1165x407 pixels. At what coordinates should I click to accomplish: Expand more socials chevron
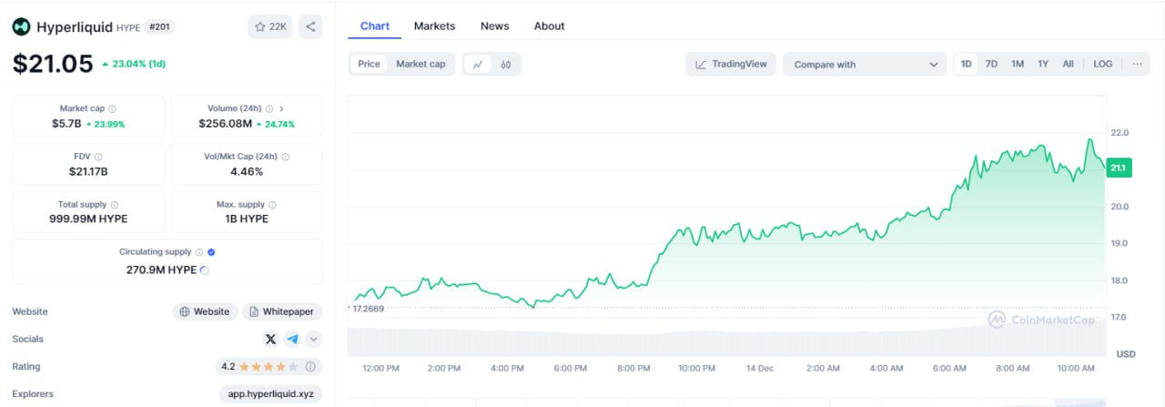point(313,339)
